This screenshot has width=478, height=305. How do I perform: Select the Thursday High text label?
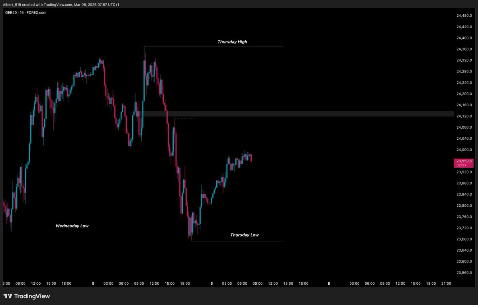pyautogui.click(x=232, y=42)
